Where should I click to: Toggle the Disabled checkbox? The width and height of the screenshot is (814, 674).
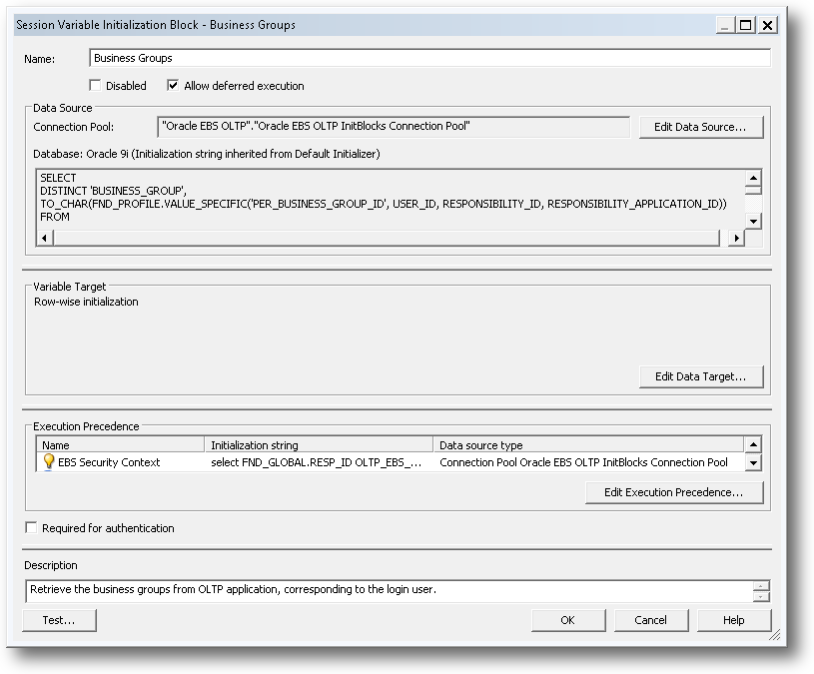pyautogui.click(x=95, y=85)
